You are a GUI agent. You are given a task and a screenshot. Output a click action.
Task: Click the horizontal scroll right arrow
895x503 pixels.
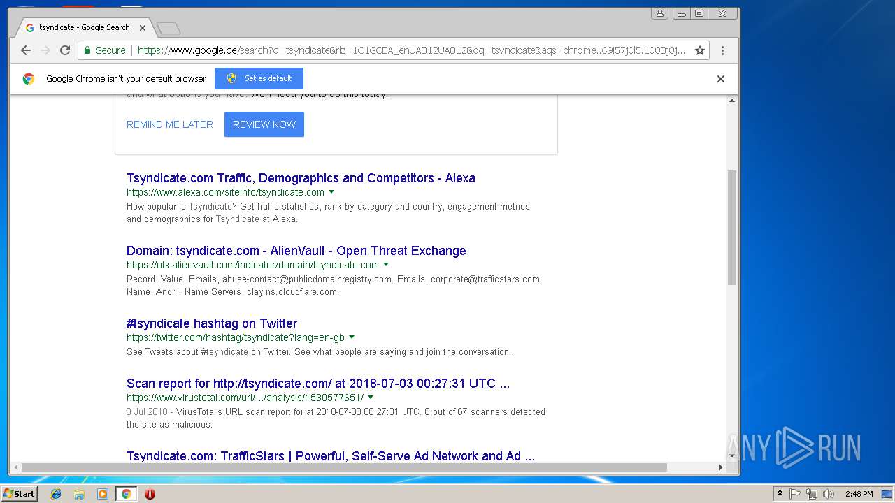(x=721, y=467)
